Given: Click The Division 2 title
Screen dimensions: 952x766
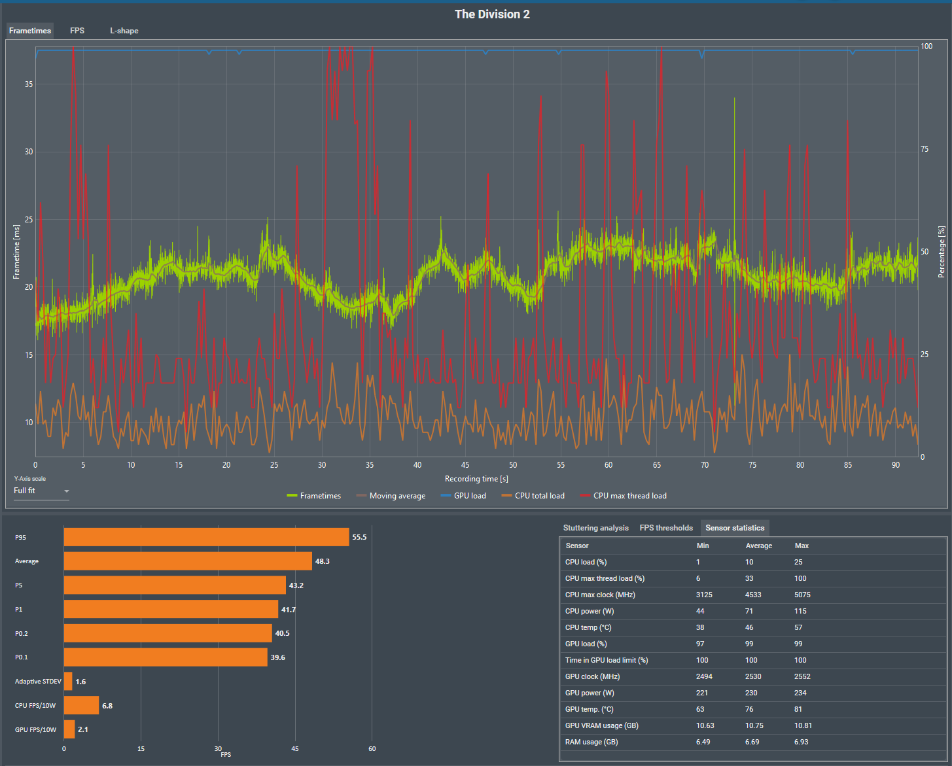Looking at the screenshot, I should tap(492, 14).
